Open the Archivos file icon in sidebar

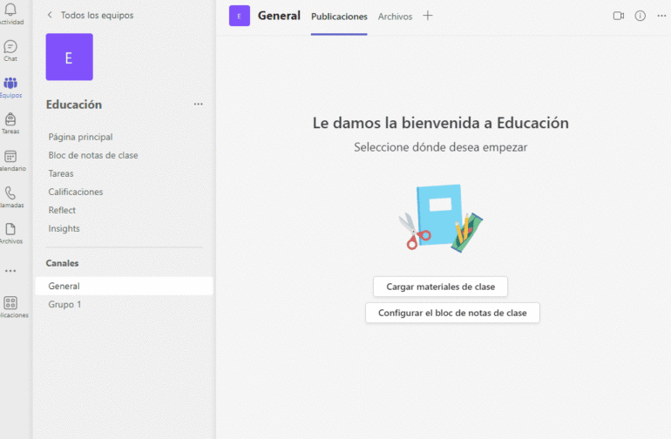point(10,229)
